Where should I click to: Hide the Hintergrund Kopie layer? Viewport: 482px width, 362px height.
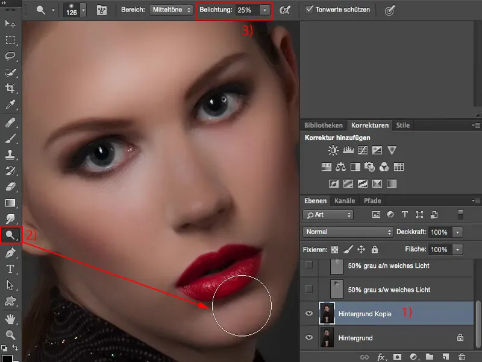click(309, 314)
